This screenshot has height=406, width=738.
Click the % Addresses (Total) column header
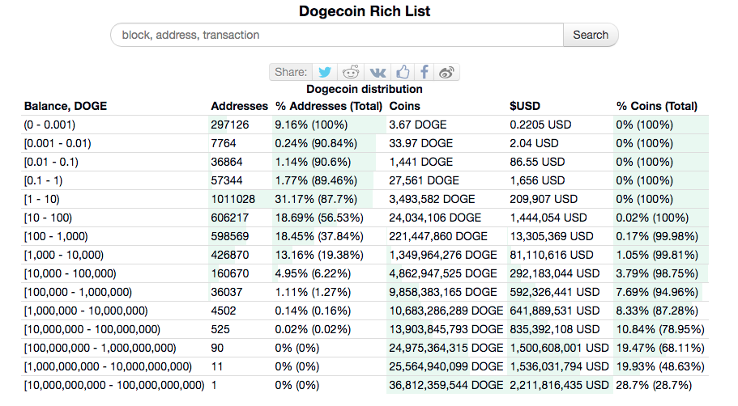click(x=329, y=106)
